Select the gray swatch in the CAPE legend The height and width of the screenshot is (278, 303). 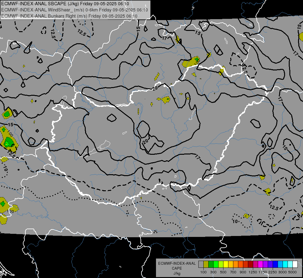pyautogui.click(x=201, y=264)
